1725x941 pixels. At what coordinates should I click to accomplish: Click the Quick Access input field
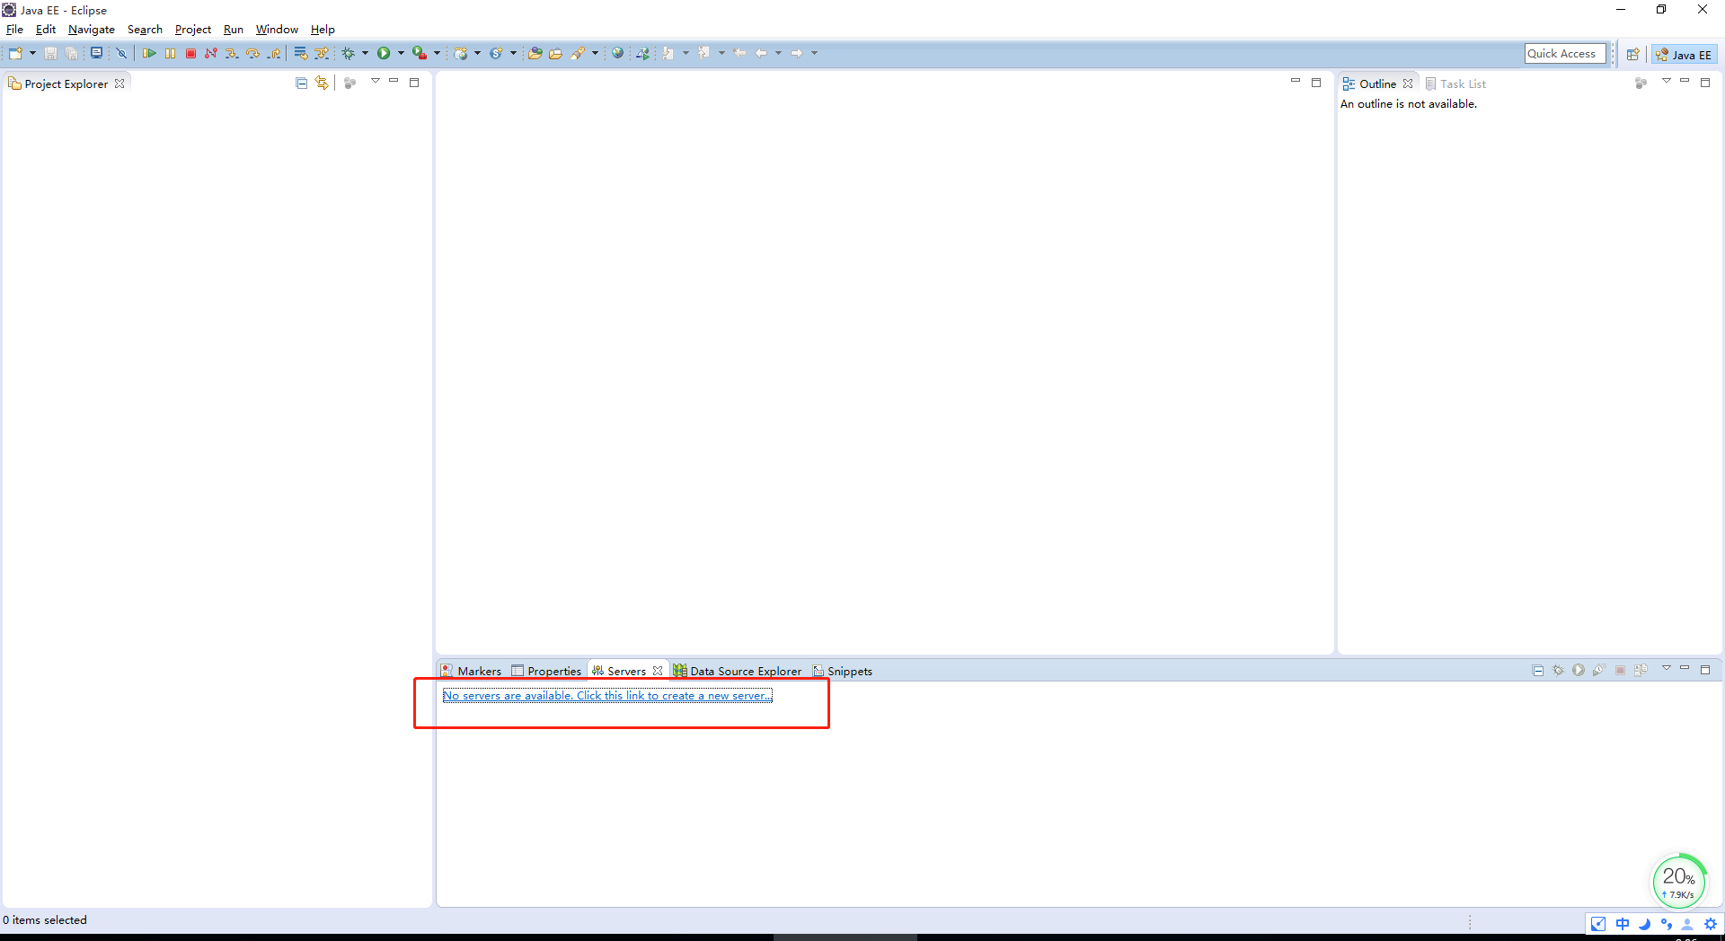1565,54
